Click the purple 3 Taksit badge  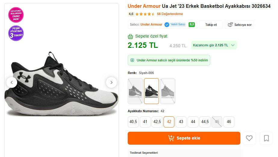[16, 33]
